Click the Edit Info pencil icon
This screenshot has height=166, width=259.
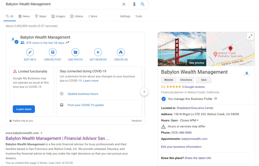click(30, 52)
